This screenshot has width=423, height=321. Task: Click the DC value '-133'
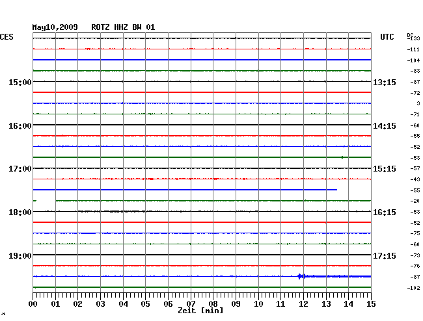(x=414, y=38)
